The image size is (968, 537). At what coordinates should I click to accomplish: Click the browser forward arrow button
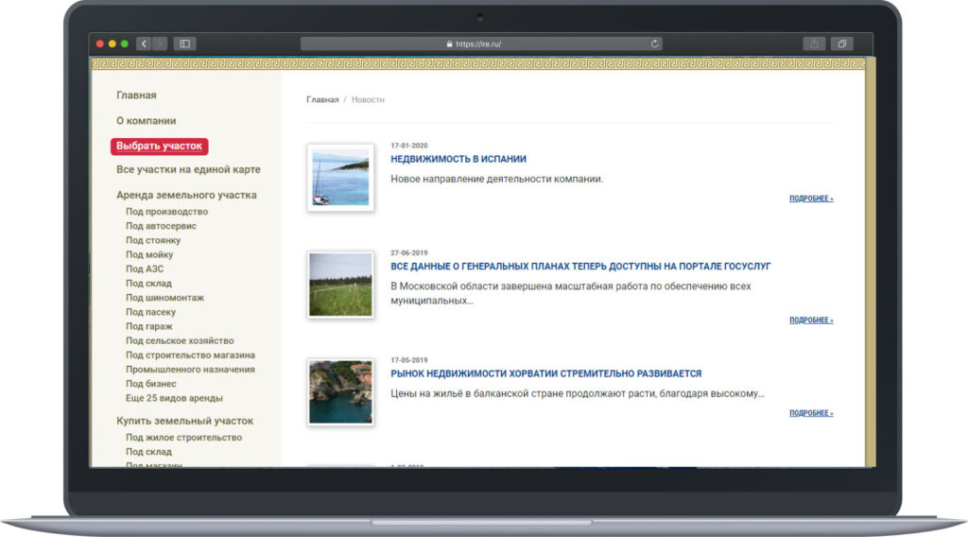pyautogui.click(x=159, y=43)
